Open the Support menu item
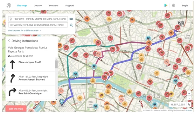The image size is (196, 114). click(69, 5)
